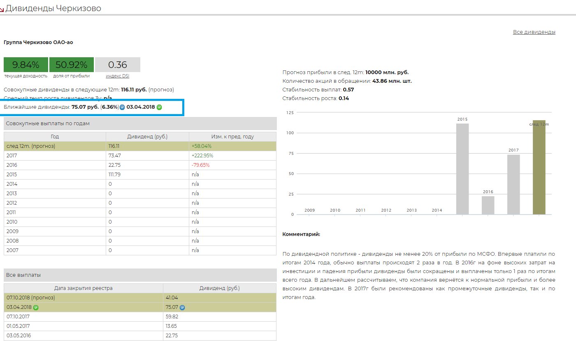
Task: Open the Все дивиденды link
Action: (534, 32)
